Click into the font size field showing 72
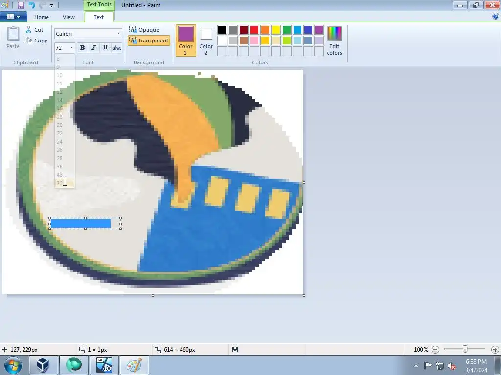 tap(61, 48)
